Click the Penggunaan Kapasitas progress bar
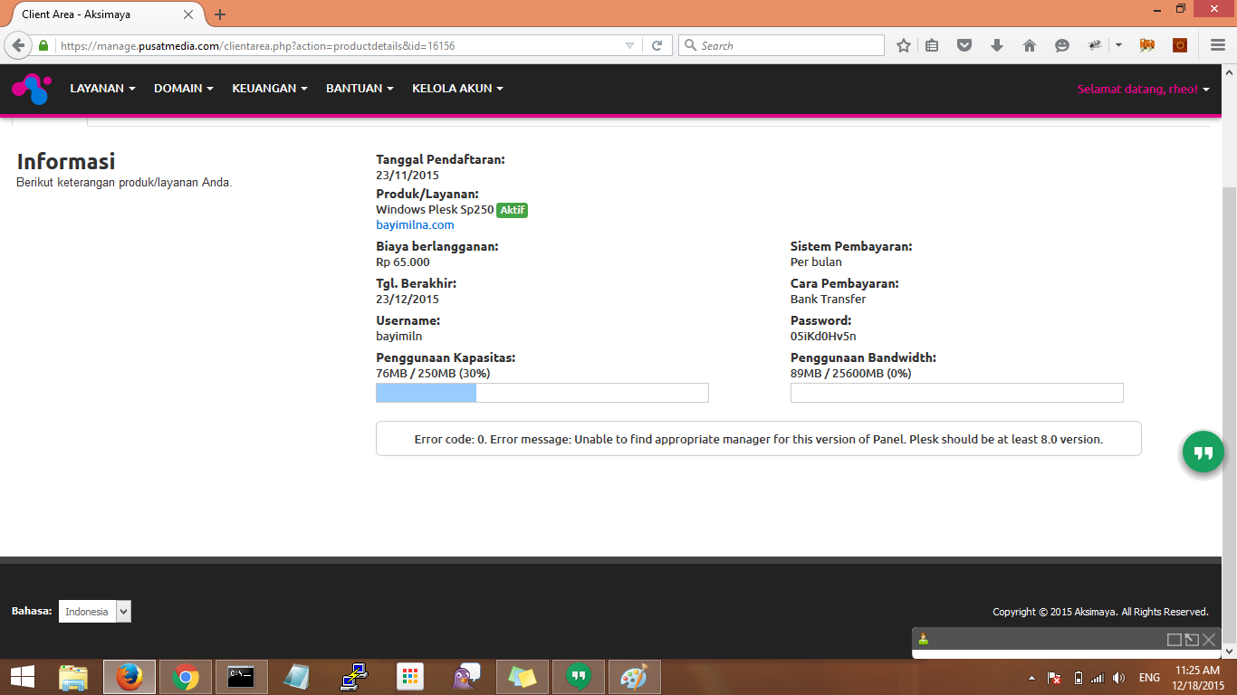Screen dimensions: 1237x695 pos(542,393)
